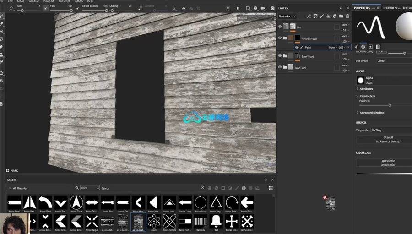
Task: Click the grid view icon in Assets panel
Action: click(271, 188)
